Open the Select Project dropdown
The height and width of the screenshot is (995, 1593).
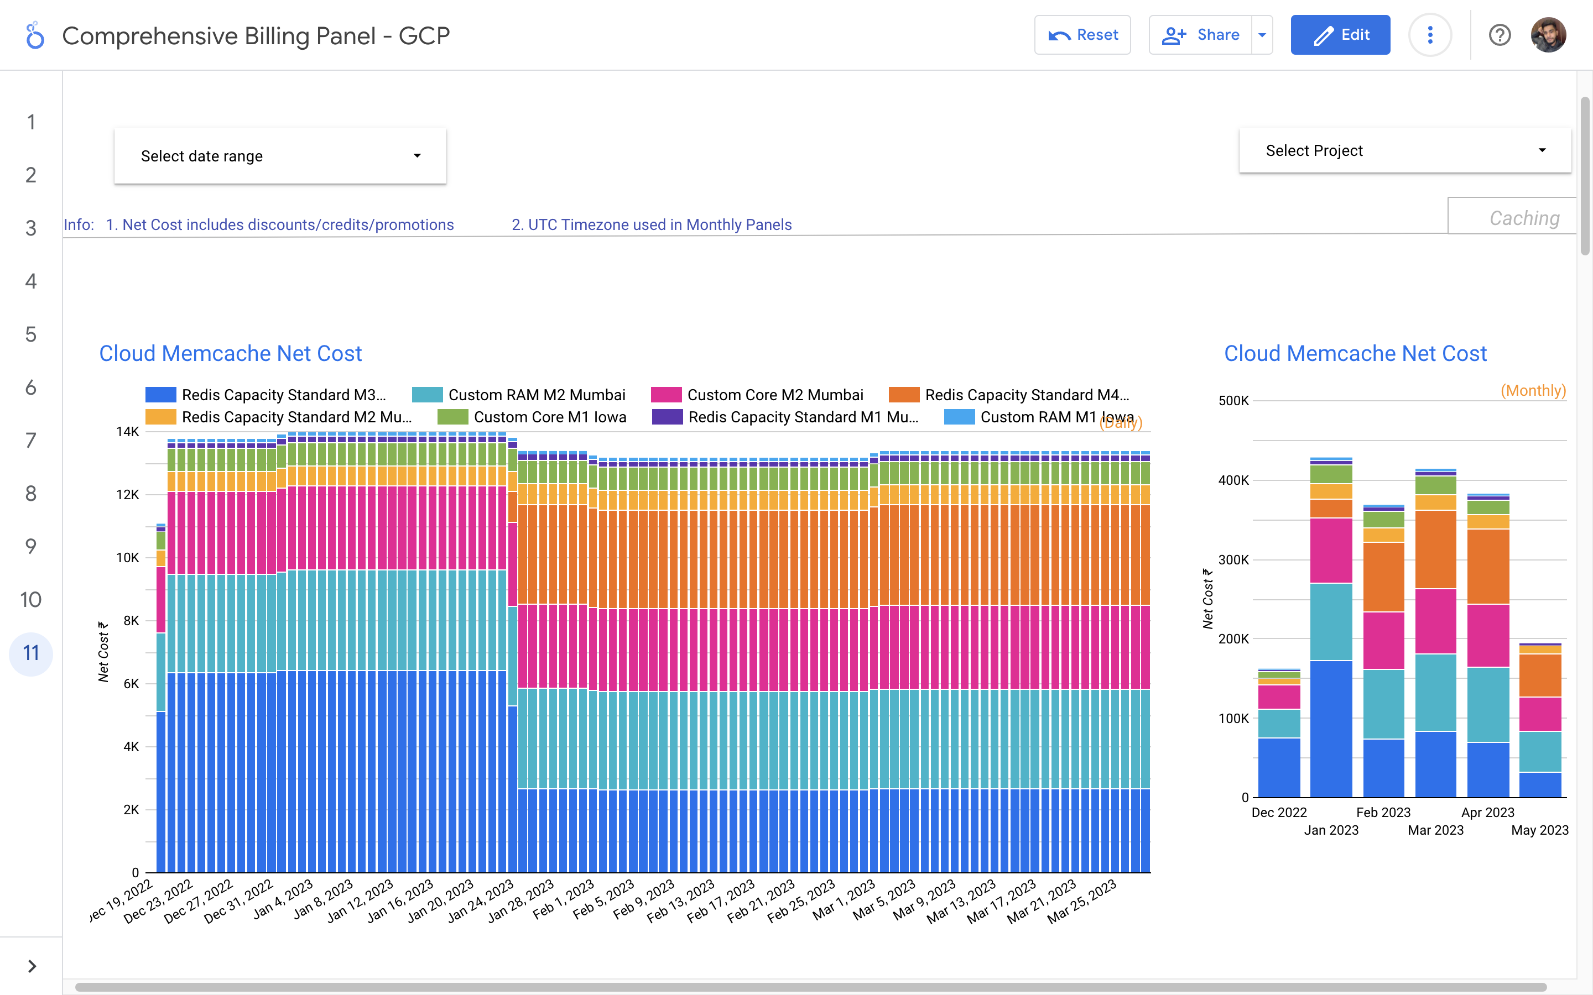1405,151
